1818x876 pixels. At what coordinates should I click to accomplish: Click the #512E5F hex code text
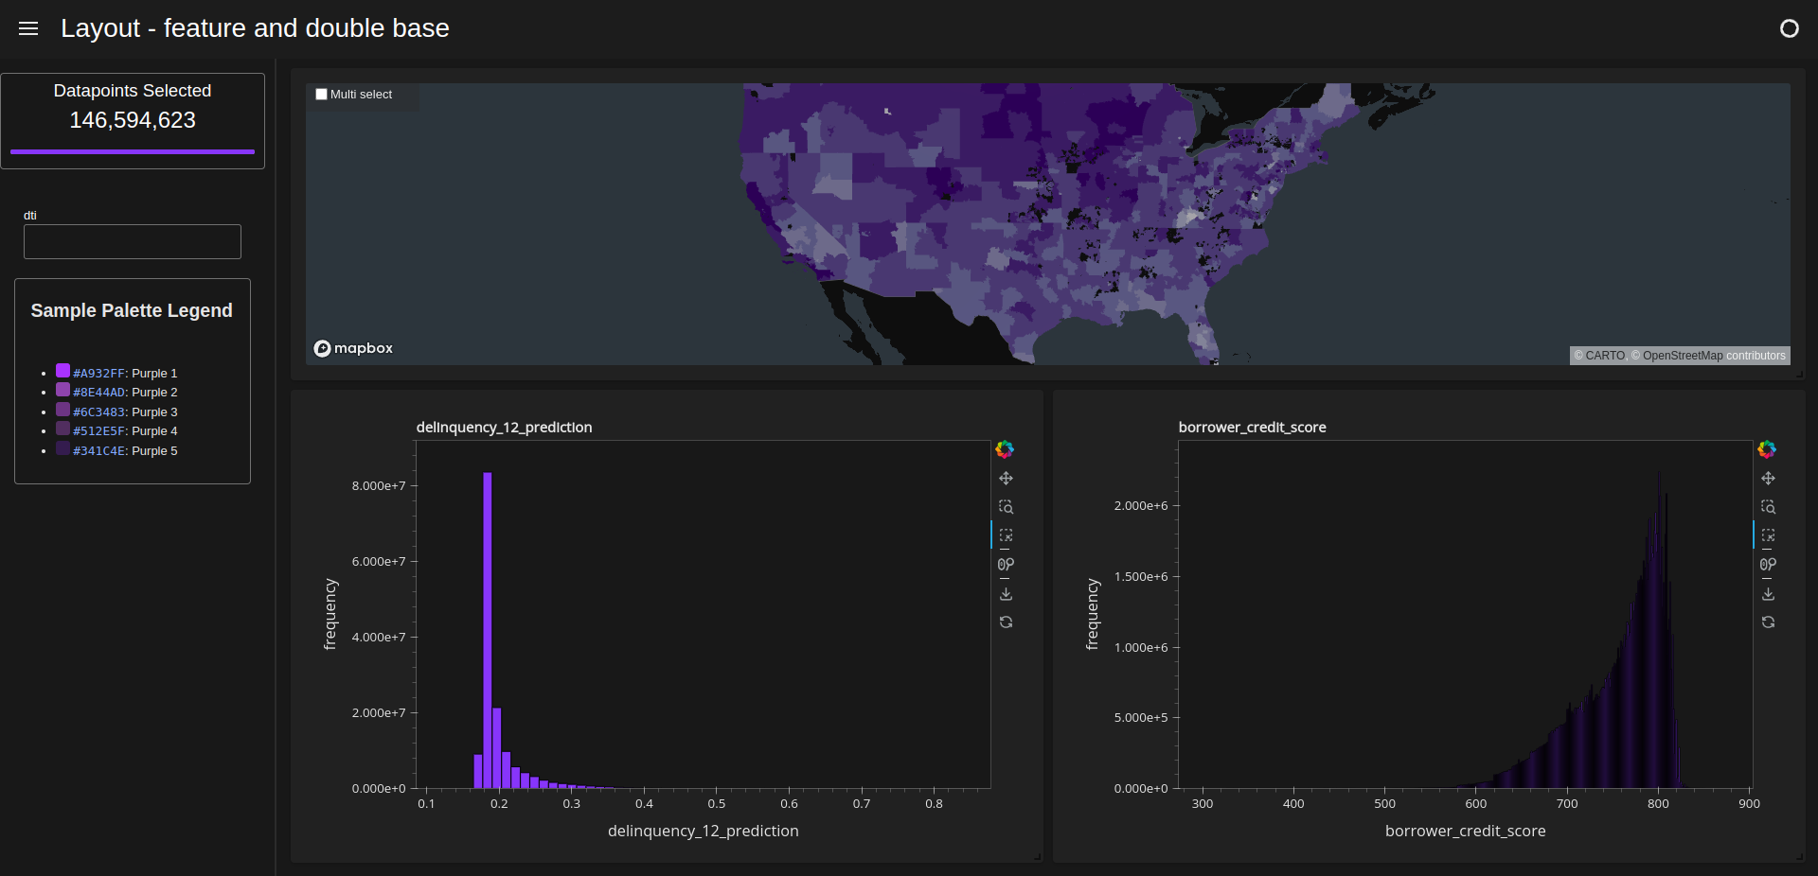click(98, 431)
